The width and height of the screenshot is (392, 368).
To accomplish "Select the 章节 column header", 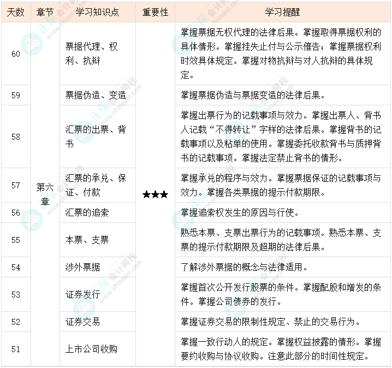I will pyautogui.click(x=45, y=12).
